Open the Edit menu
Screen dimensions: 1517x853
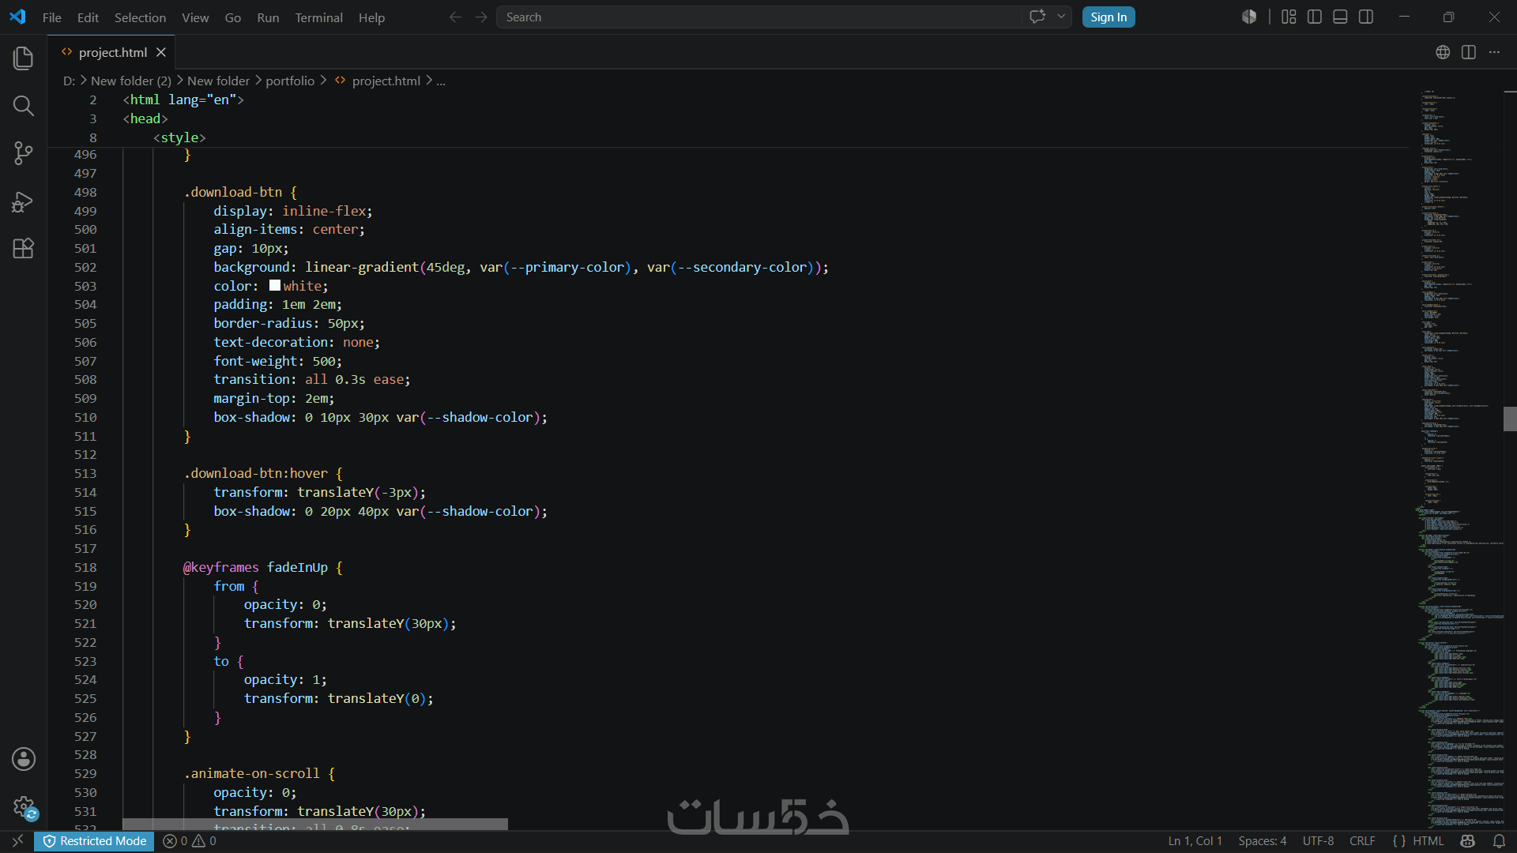[x=88, y=17]
